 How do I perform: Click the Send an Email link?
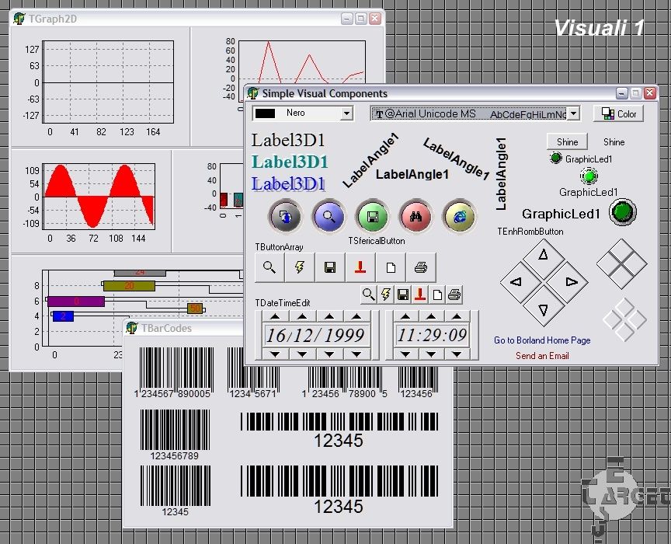coord(542,355)
